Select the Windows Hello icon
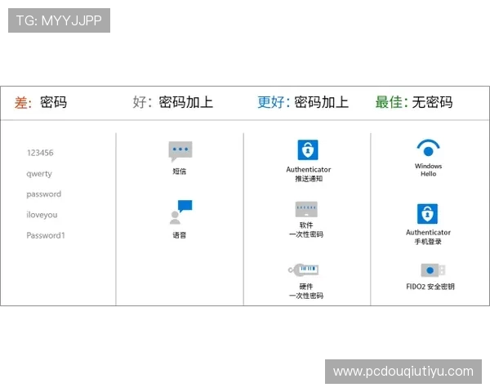The image size is (490, 392). tap(428, 148)
